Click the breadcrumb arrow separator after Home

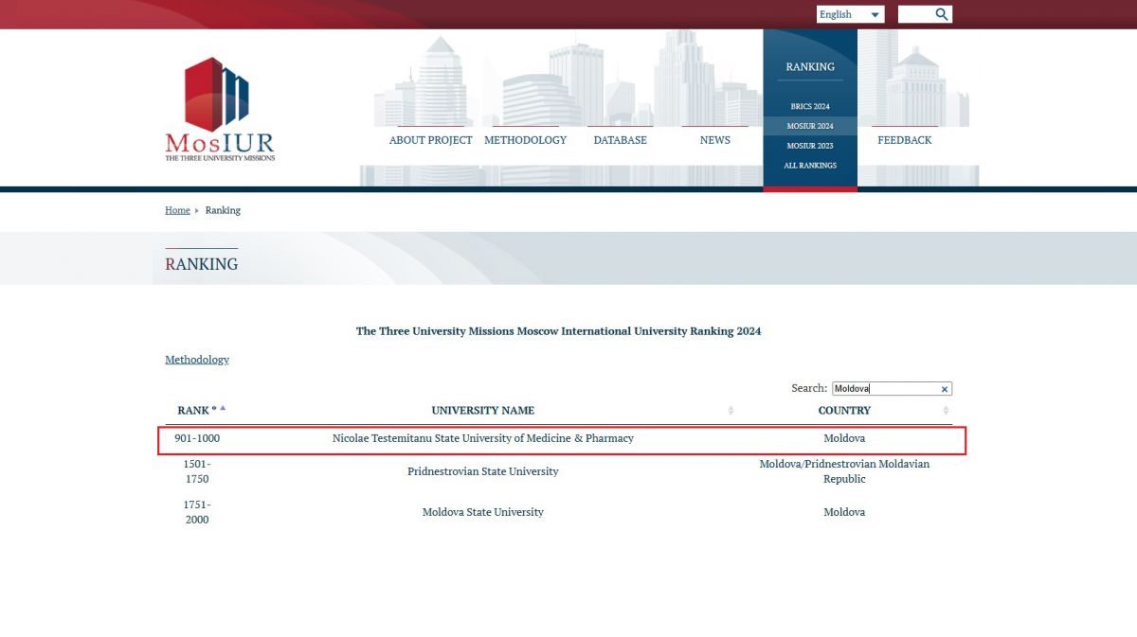(x=197, y=210)
